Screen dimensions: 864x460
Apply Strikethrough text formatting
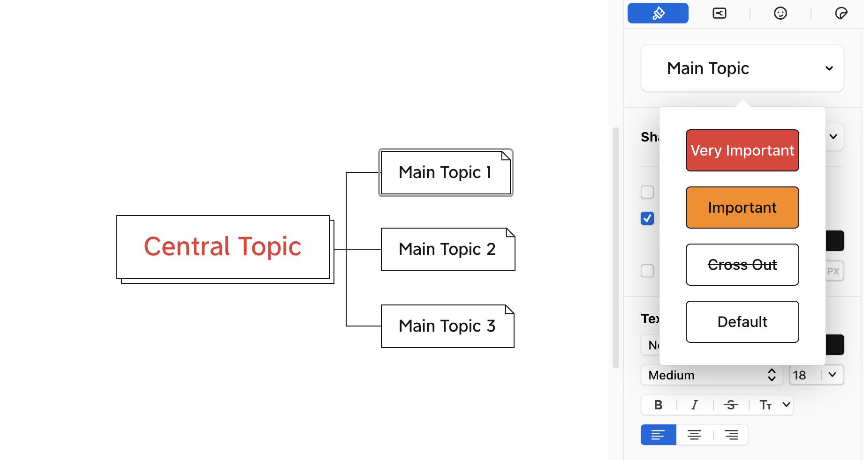730,405
